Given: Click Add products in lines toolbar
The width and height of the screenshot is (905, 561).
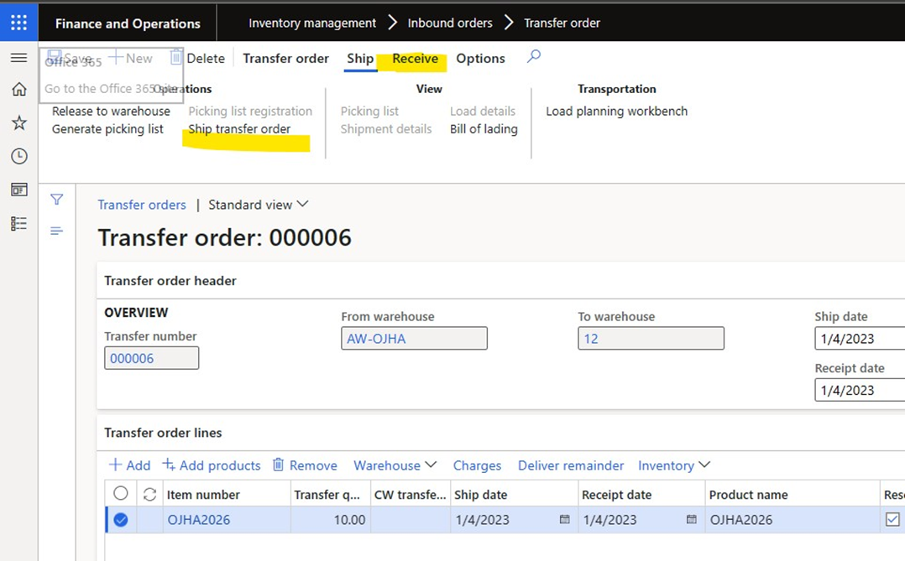Looking at the screenshot, I should point(212,465).
